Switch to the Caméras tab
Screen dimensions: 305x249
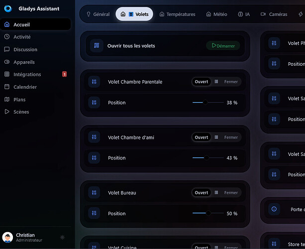coord(274,14)
